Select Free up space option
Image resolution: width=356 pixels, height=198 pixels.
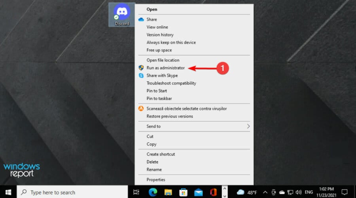(159, 50)
